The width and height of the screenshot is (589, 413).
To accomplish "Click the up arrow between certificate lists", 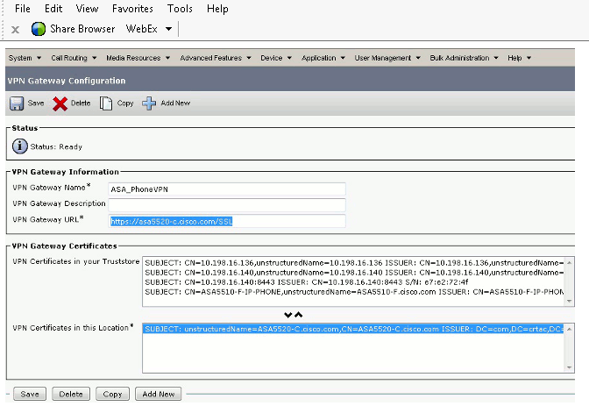I will pos(299,315).
